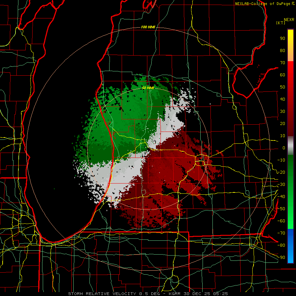Click the NEXR label above the color scale
The width and height of the screenshot is (296, 296).
pos(289,20)
